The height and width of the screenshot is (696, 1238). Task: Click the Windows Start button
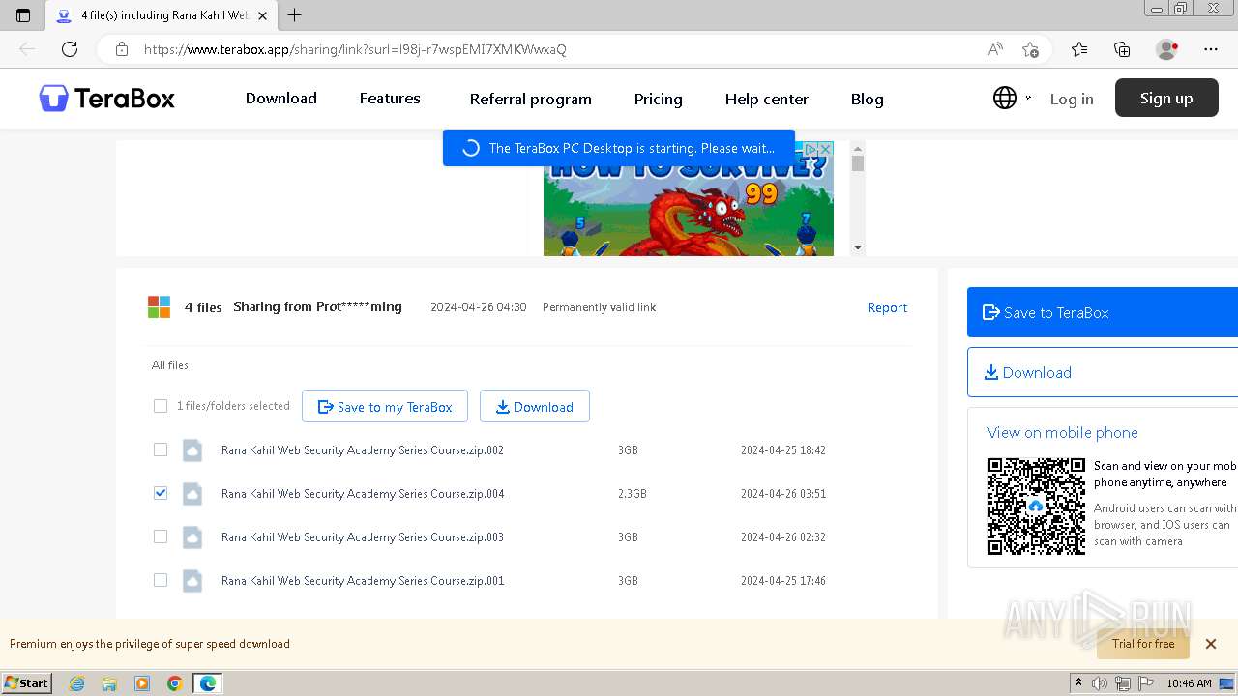click(x=26, y=683)
